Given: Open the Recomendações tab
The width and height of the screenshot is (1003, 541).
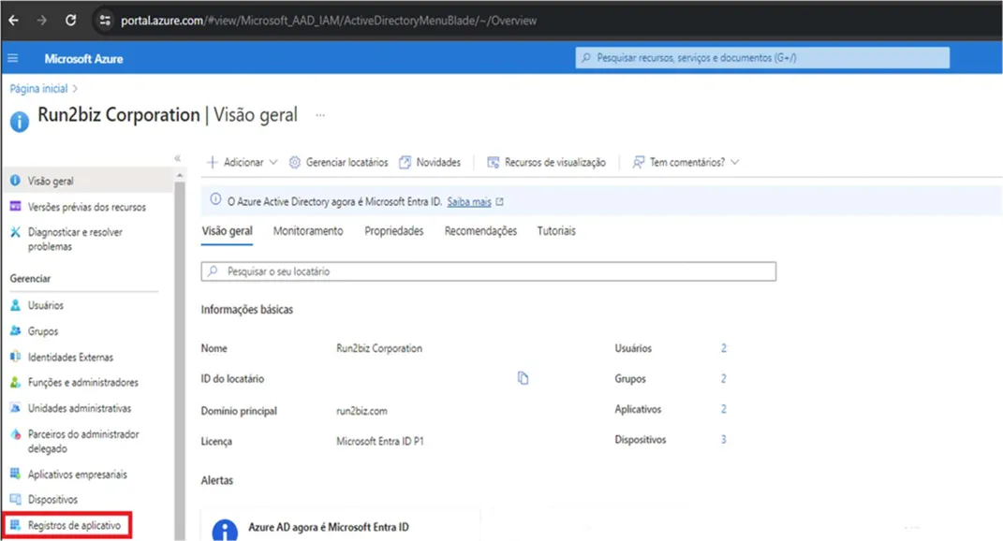Looking at the screenshot, I should point(481,231).
